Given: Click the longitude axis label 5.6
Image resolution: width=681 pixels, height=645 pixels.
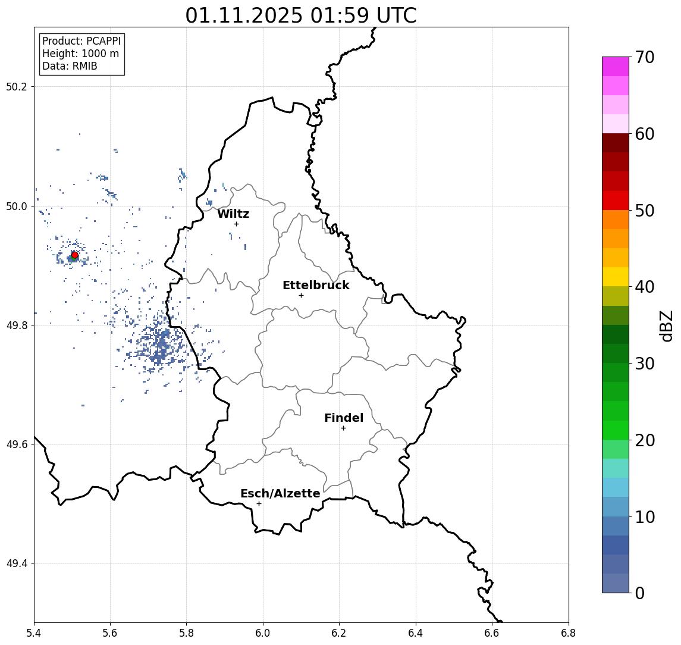Looking at the screenshot, I should [110, 633].
